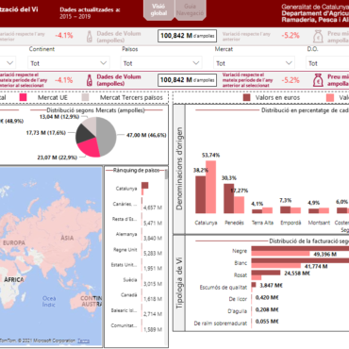
Task: Expand the Continent dropdown
Action: pyautogui.click(x=69, y=63)
